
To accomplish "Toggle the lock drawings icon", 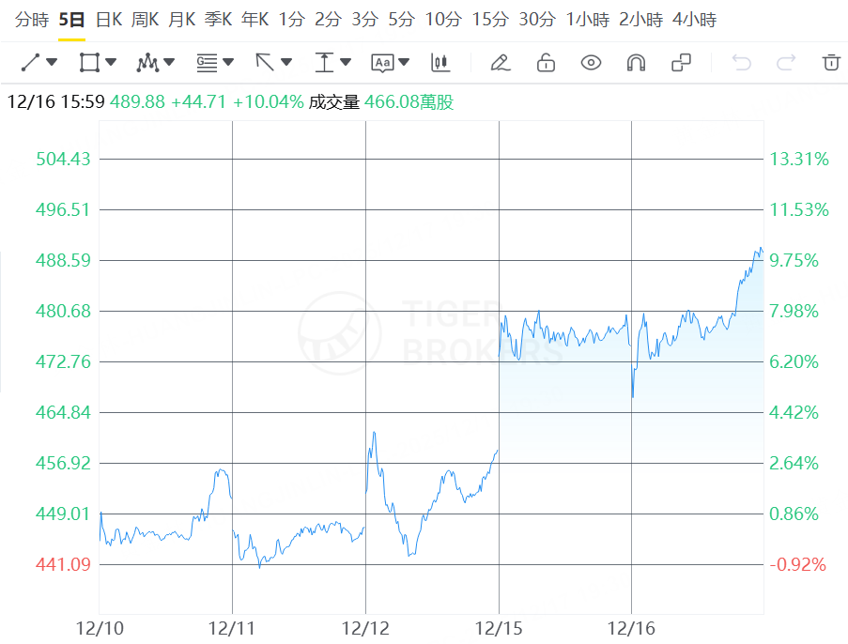I will click(546, 62).
